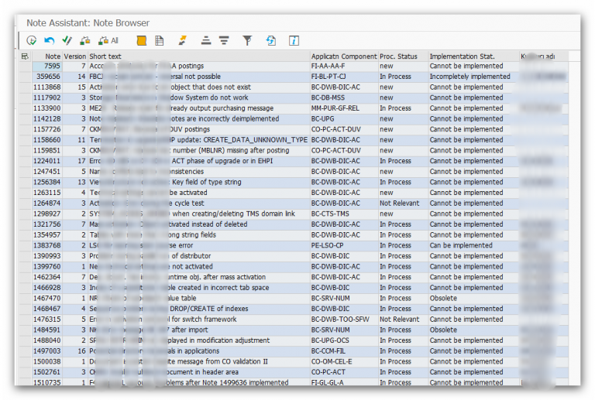This screenshot has height=400, width=595.
Task: Click the green double-checkmark pencil icon
Action: tap(67, 40)
